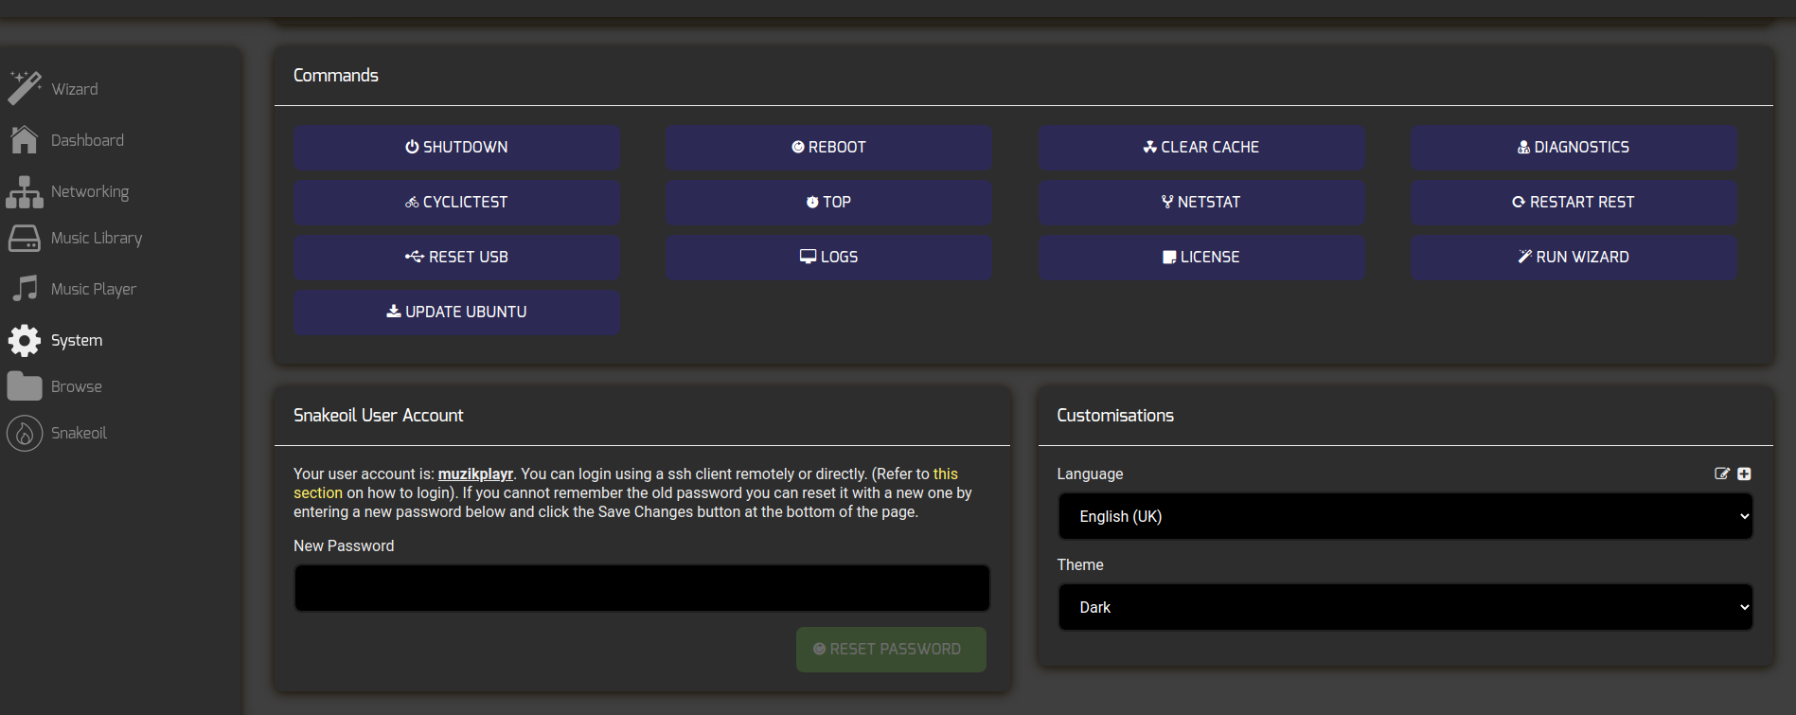This screenshot has width=1796, height=715.
Task: Click the RESTART REST button
Action: [x=1574, y=202]
